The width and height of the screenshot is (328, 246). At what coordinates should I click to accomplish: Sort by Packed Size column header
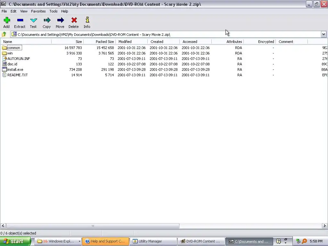point(99,42)
